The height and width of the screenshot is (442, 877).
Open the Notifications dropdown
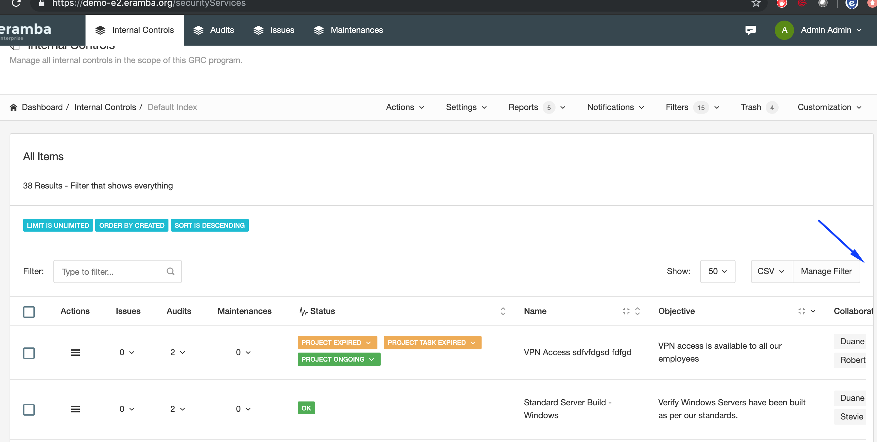pyautogui.click(x=616, y=107)
